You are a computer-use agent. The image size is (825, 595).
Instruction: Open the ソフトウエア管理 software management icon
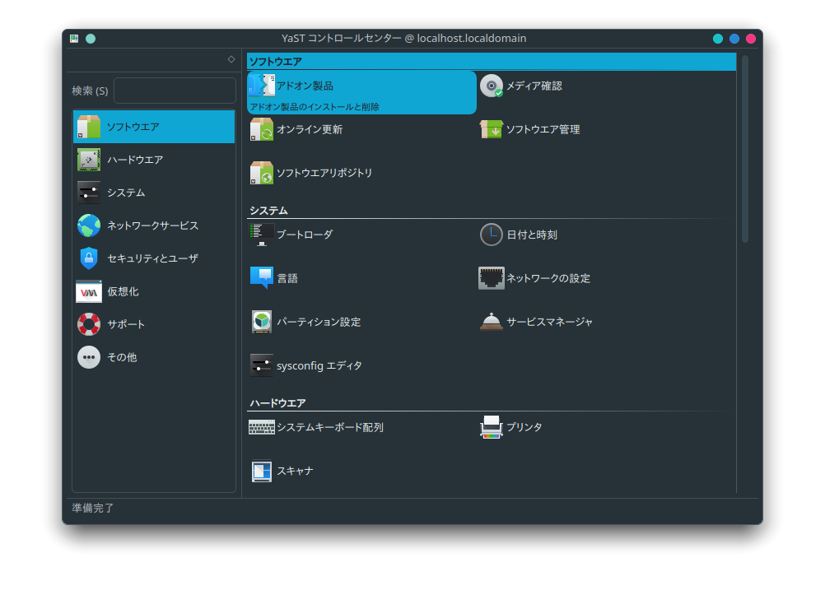(492, 129)
